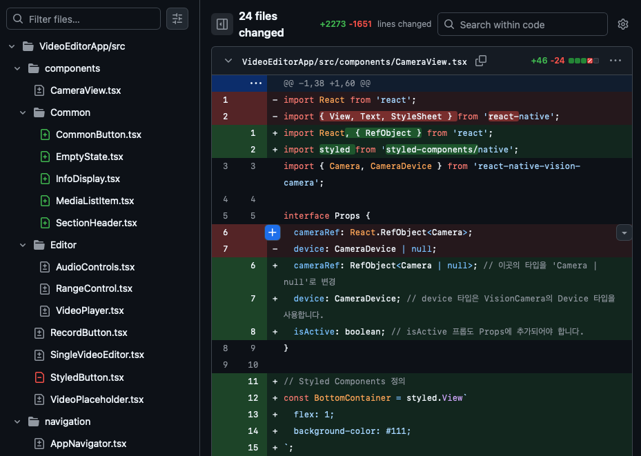Screen dimensions: 641x456
Task: Click the VideoEditorApp/src/components/CameraView.tsx file header link
Action: pos(355,61)
